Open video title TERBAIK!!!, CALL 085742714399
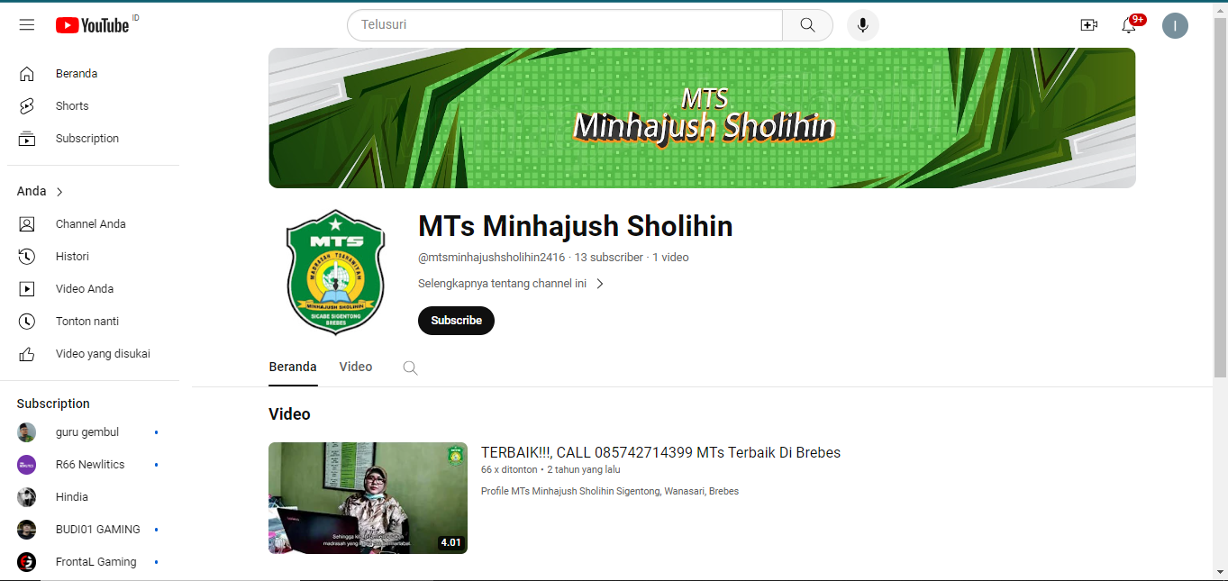Viewport: 1228px width, 581px height. pos(660,453)
